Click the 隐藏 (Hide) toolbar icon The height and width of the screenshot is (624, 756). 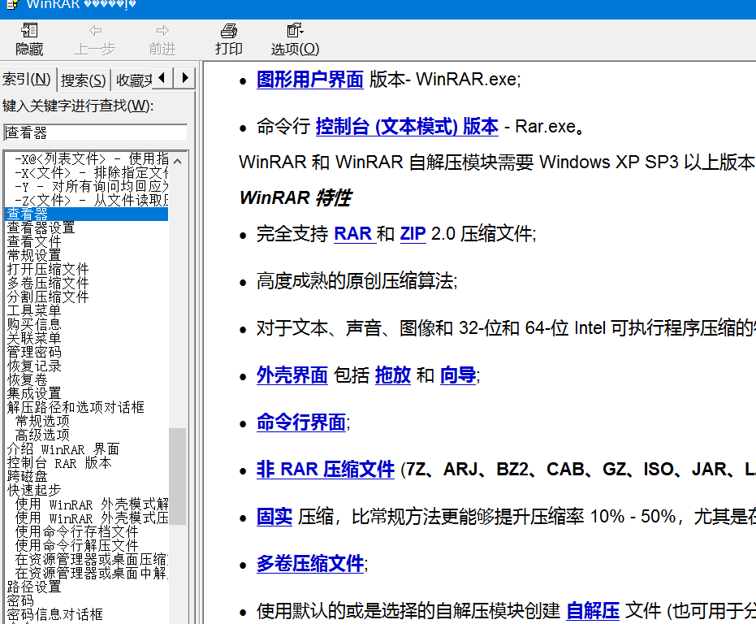point(29,39)
